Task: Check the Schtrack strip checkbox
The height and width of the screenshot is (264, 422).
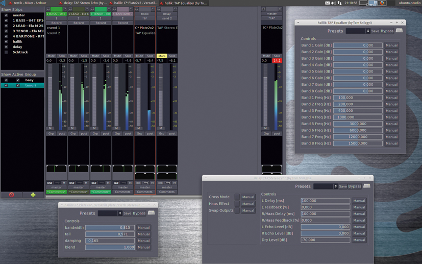Action: (6, 52)
